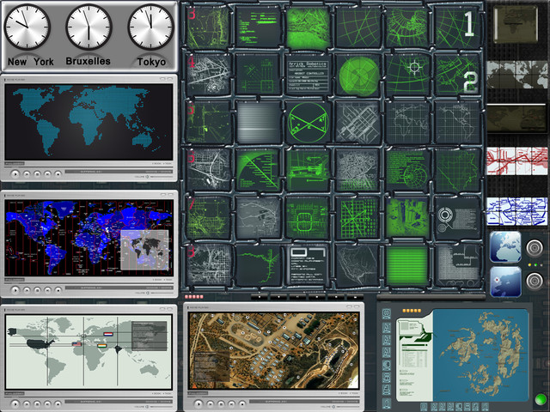Click the topmost sidebar icon in island map panel
The width and height of the screenshot is (550, 412).
[x=387, y=313]
